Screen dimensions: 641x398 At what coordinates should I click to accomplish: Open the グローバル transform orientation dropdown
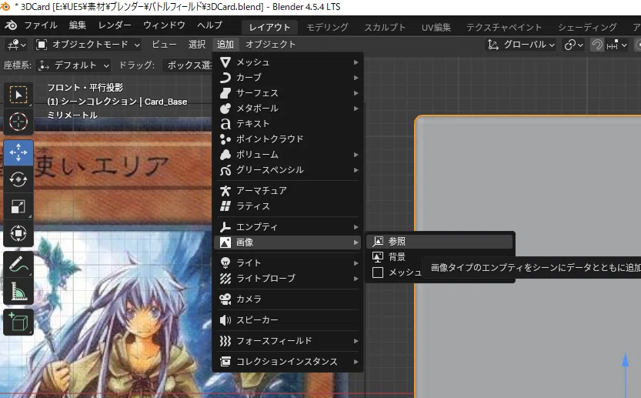pyautogui.click(x=521, y=45)
